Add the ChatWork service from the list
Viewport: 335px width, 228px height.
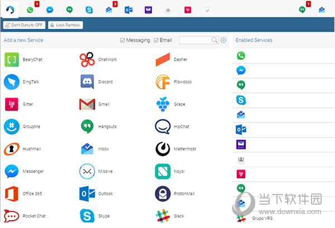click(x=98, y=60)
